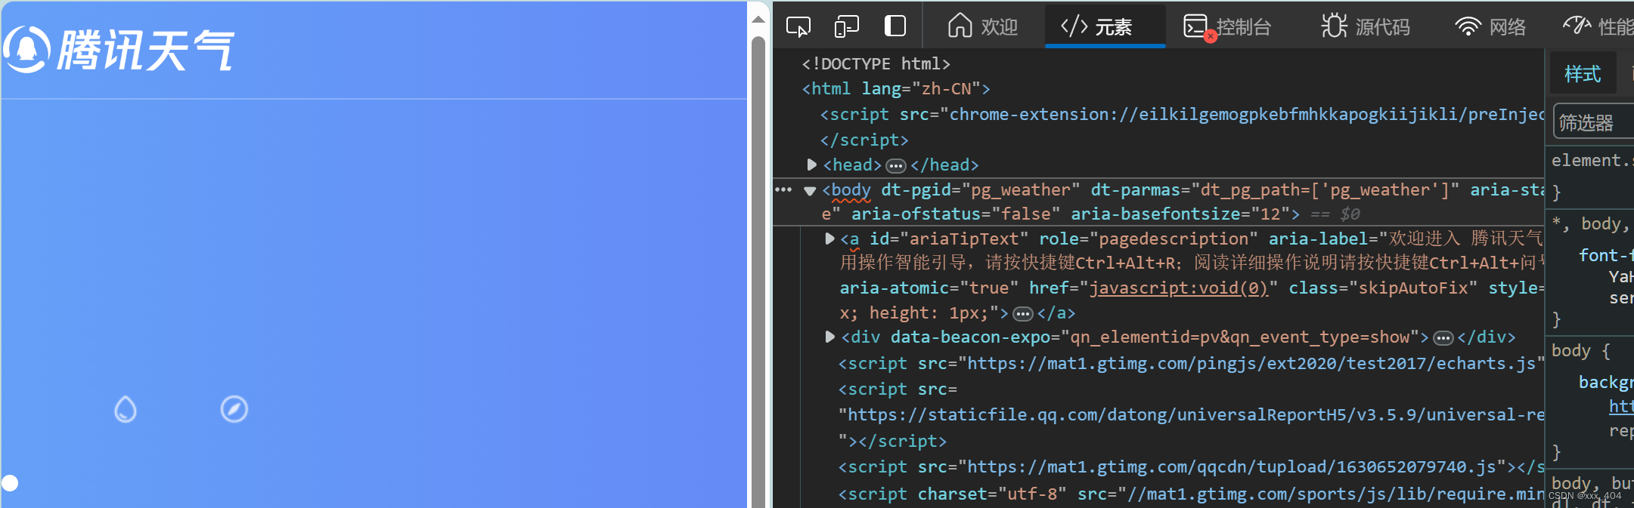Click the 筛选器 filter input field
The image size is (1634, 508).
coord(1594,122)
